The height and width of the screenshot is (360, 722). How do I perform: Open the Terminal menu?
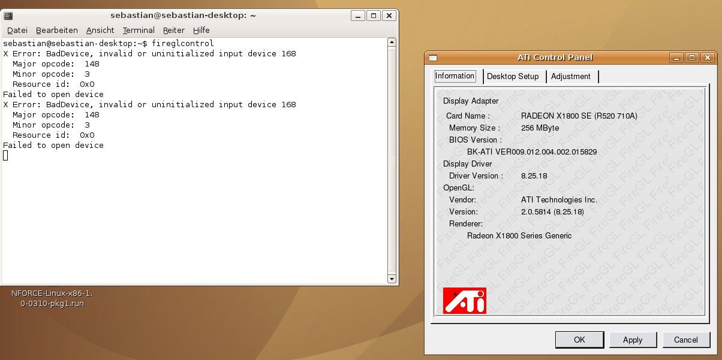139,30
